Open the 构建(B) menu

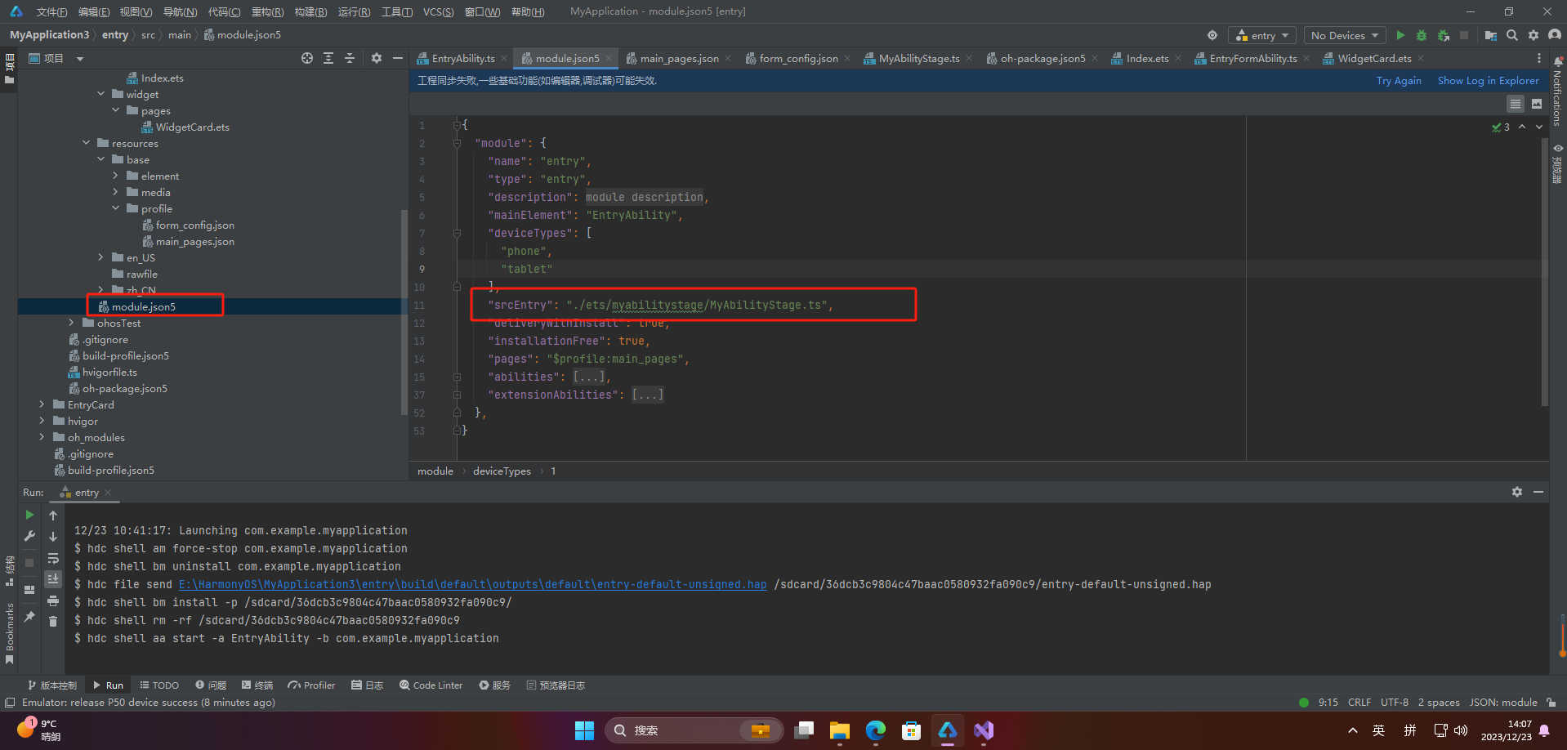coord(310,11)
